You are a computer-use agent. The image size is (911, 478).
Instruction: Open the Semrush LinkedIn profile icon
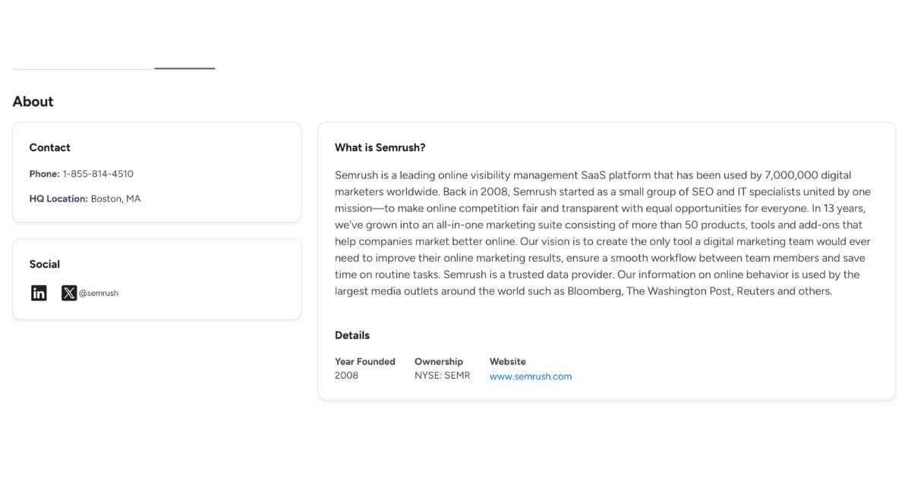pos(39,292)
